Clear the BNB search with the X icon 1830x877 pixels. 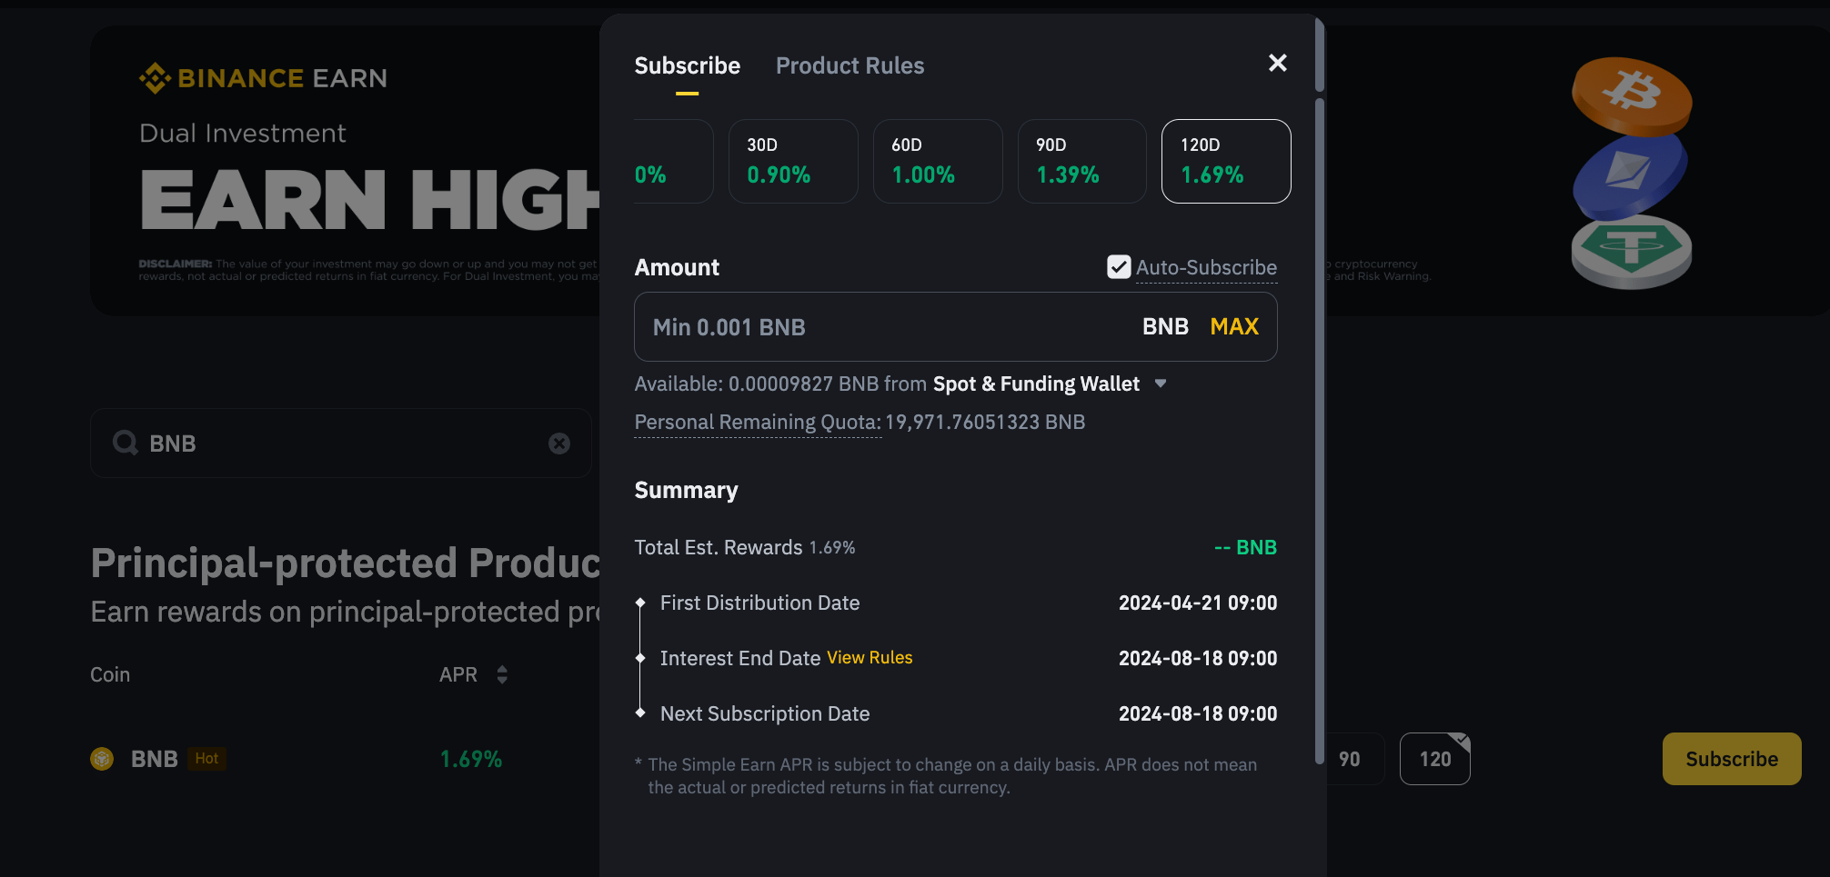click(x=559, y=443)
